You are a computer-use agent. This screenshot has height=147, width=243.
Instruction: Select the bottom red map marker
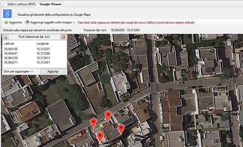[100, 137]
